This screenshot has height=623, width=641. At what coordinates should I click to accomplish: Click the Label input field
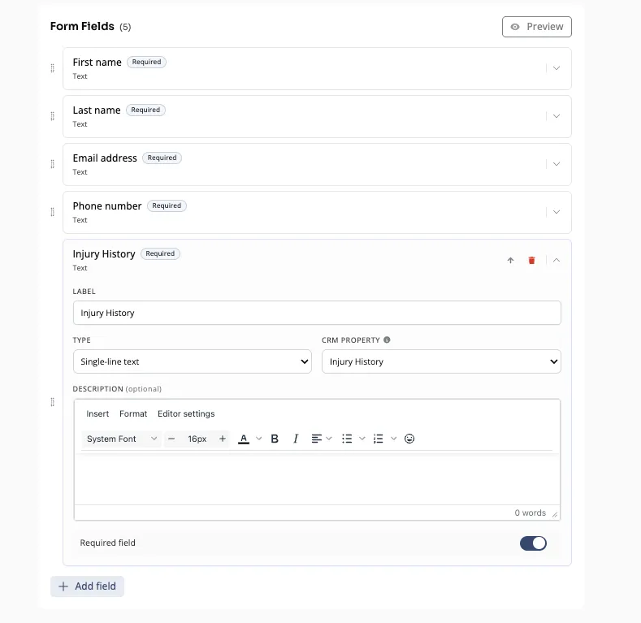317,313
